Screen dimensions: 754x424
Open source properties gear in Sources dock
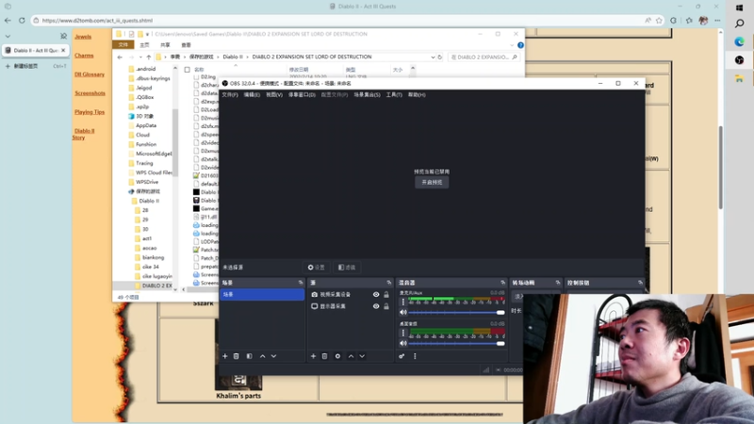337,356
